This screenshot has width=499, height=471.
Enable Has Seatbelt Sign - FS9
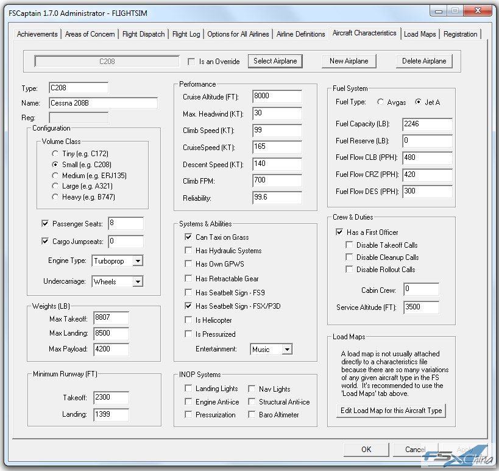(188, 292)
